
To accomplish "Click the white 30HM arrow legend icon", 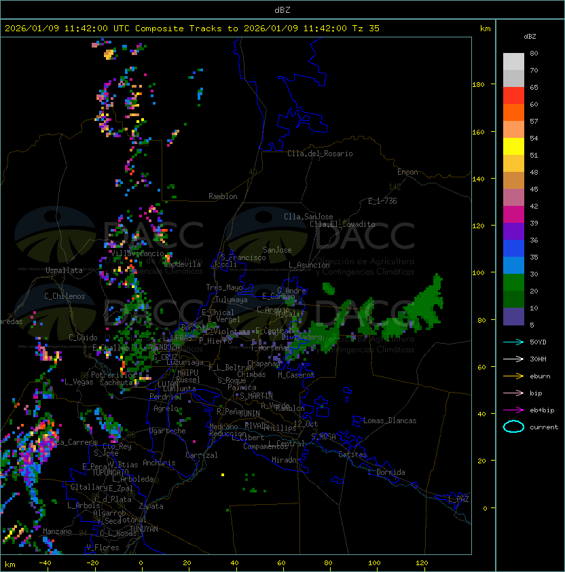I will pyautogui.click(x=513, y=359).
